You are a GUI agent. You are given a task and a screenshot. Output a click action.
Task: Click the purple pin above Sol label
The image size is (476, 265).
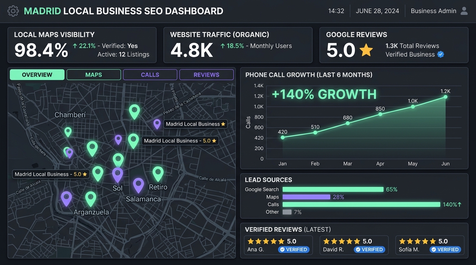(x=118, y=175)
